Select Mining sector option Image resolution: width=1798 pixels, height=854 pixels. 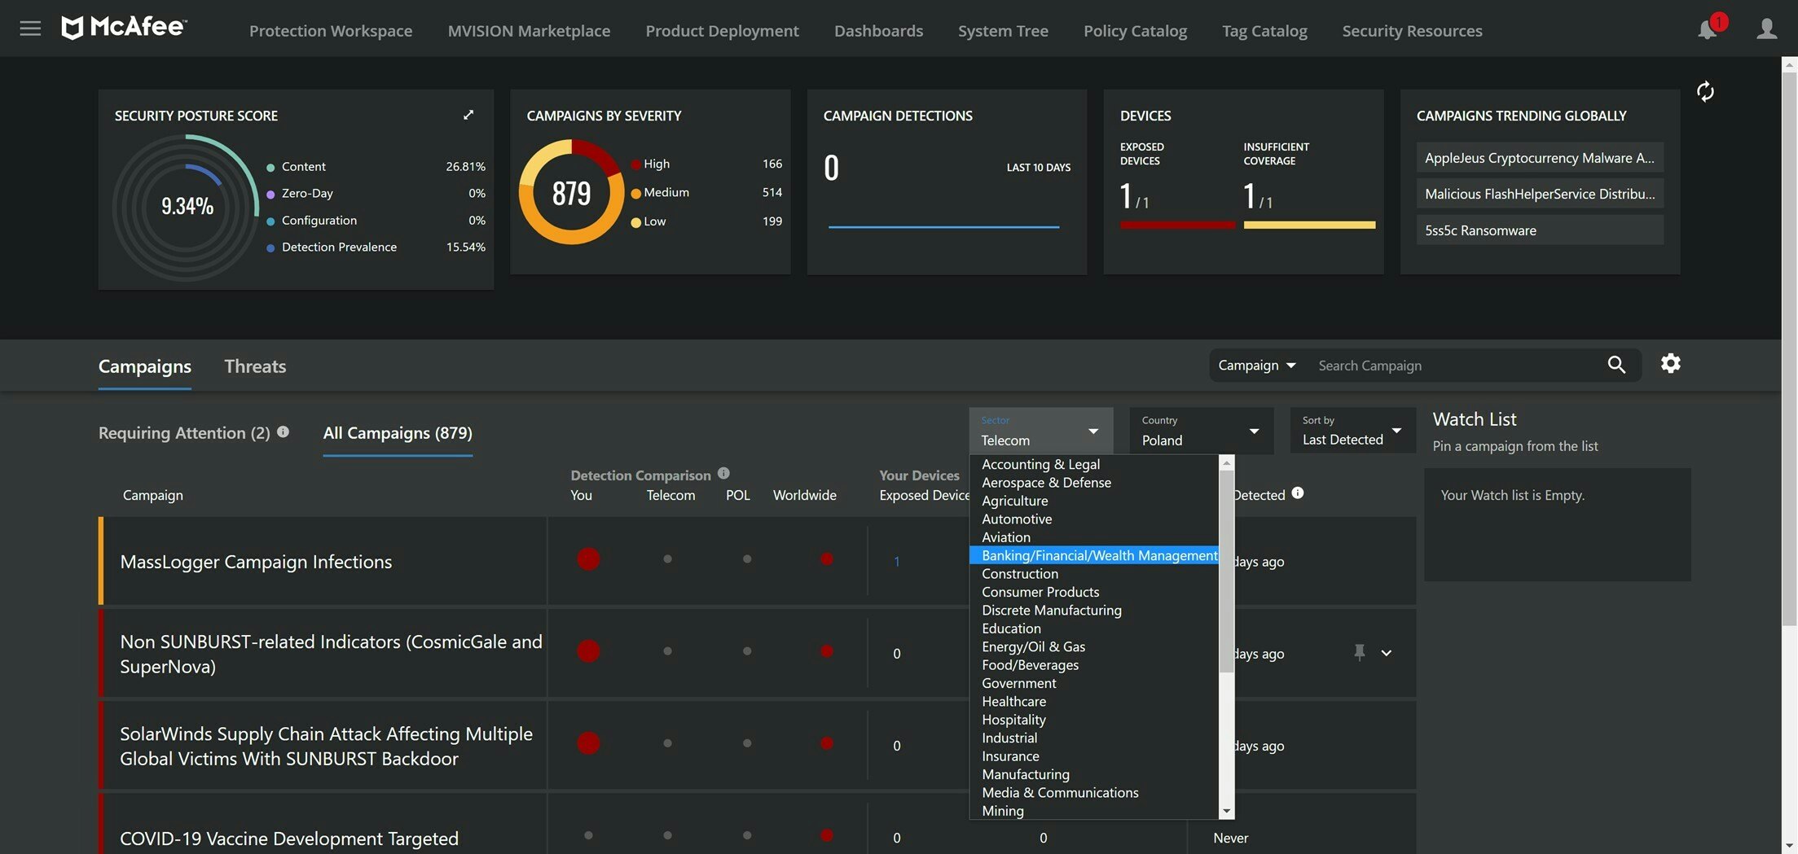tap(1093, 811)
